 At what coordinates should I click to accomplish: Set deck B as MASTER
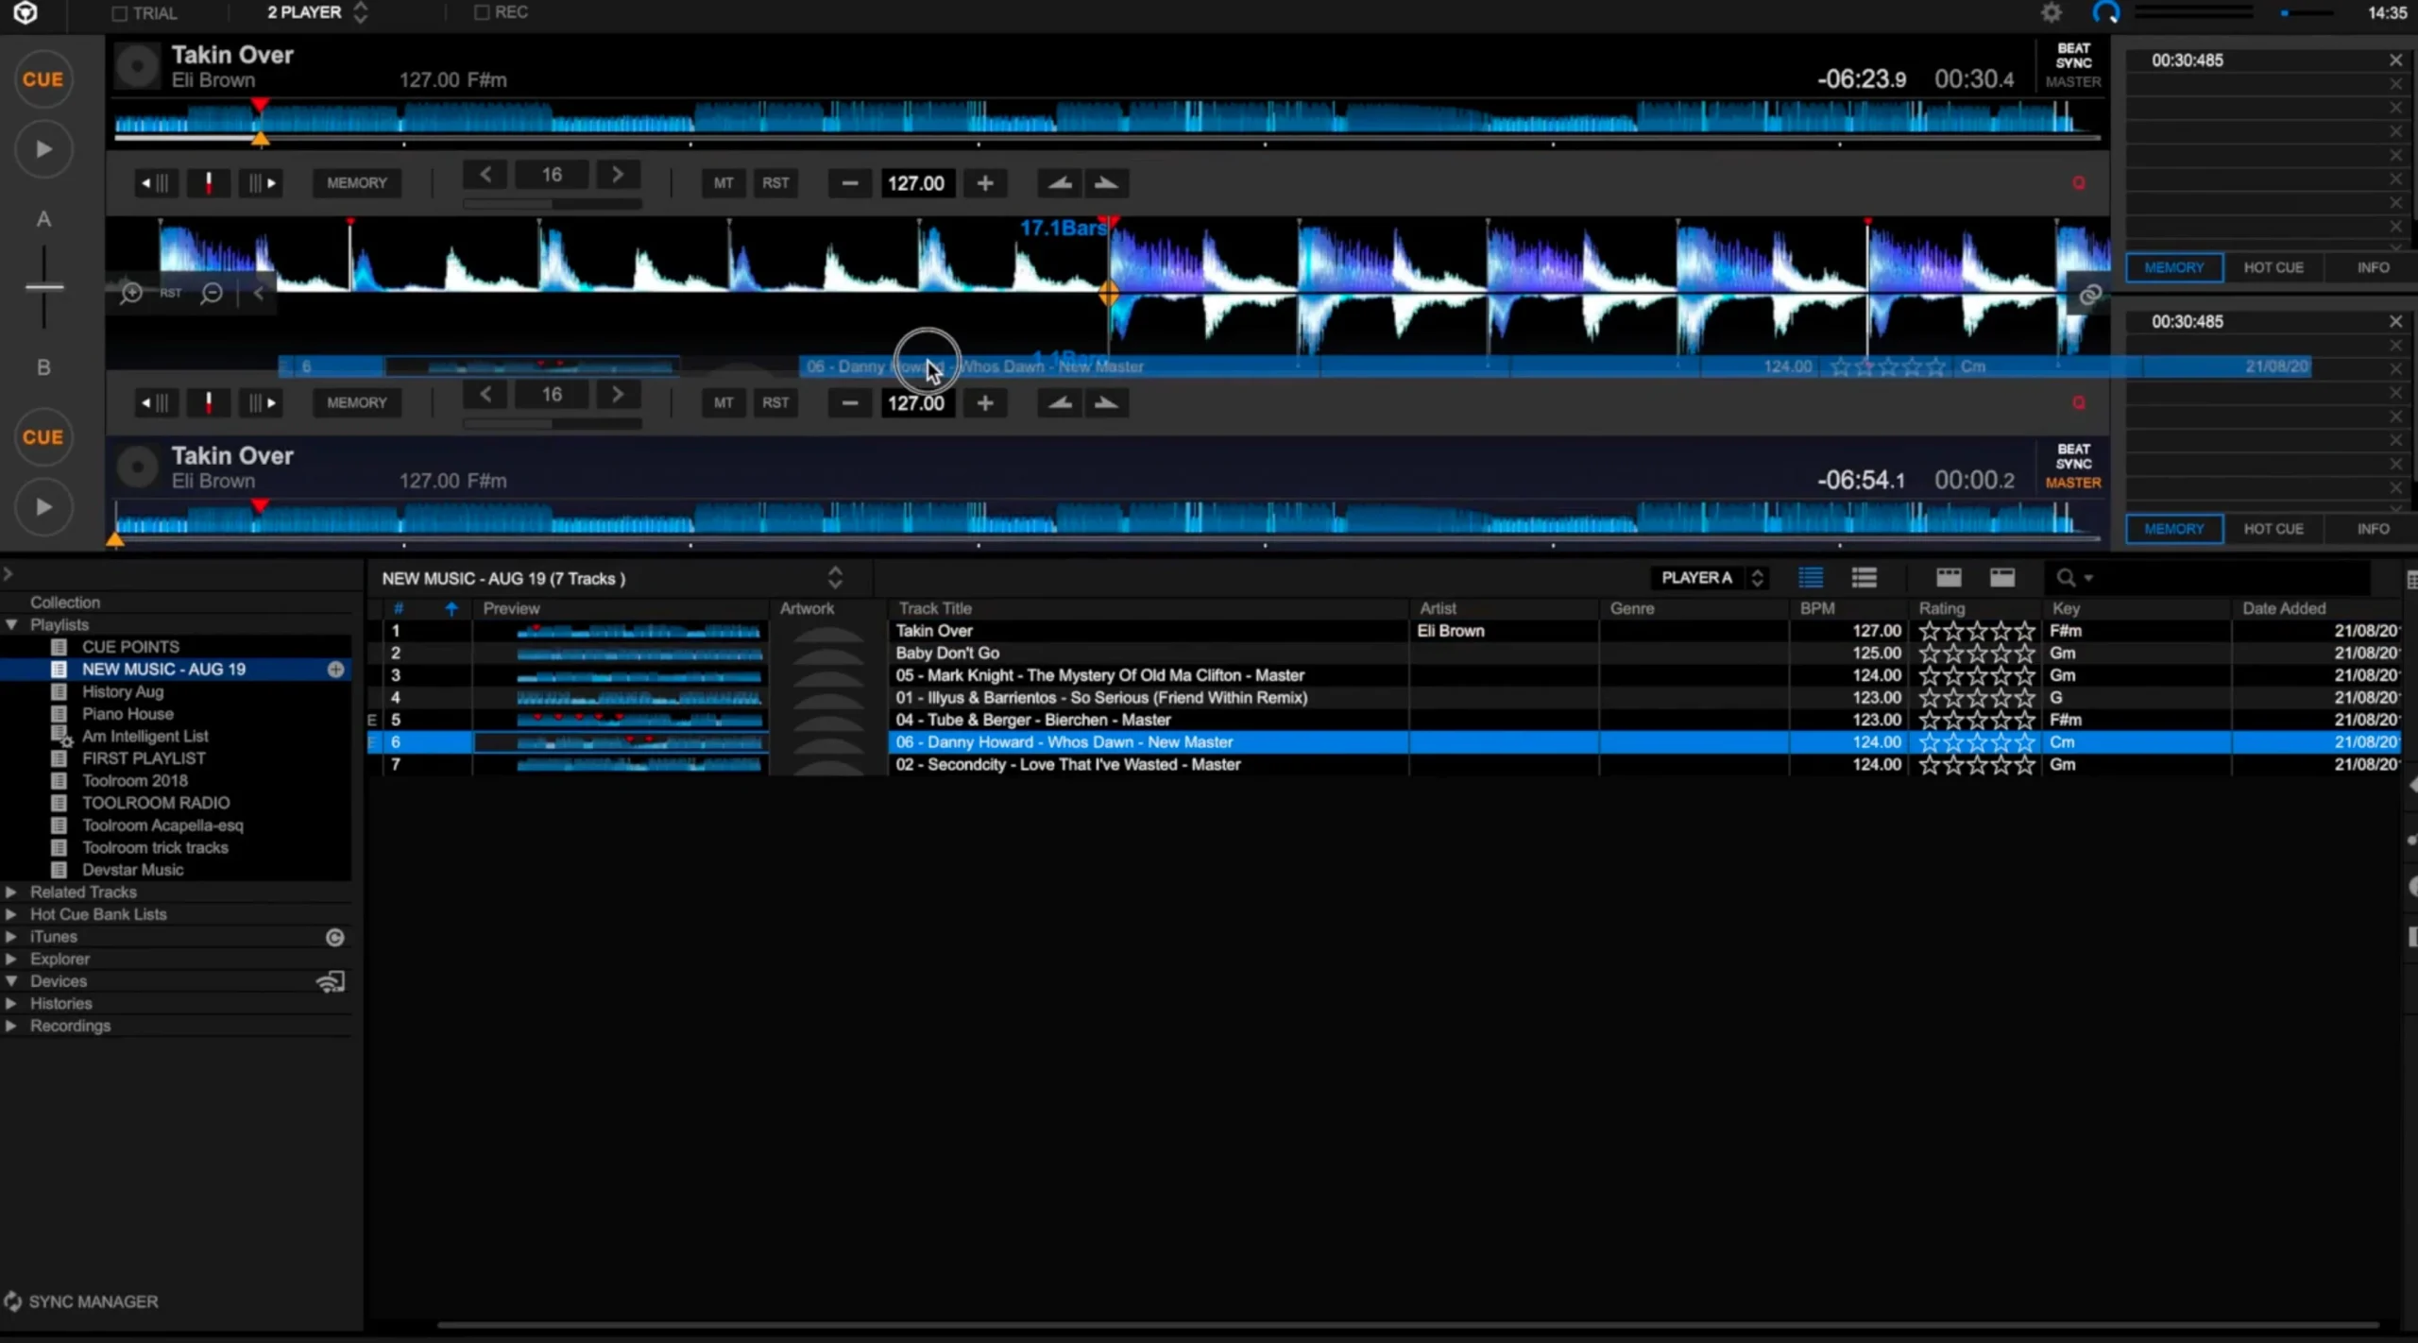coord(2073,484)
